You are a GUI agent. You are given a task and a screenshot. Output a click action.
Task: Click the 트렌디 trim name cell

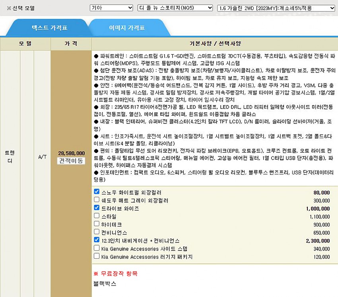[x=10, y=156]
